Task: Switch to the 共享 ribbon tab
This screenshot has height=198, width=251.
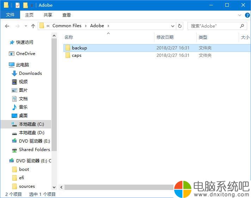Action: click(48, 15)
